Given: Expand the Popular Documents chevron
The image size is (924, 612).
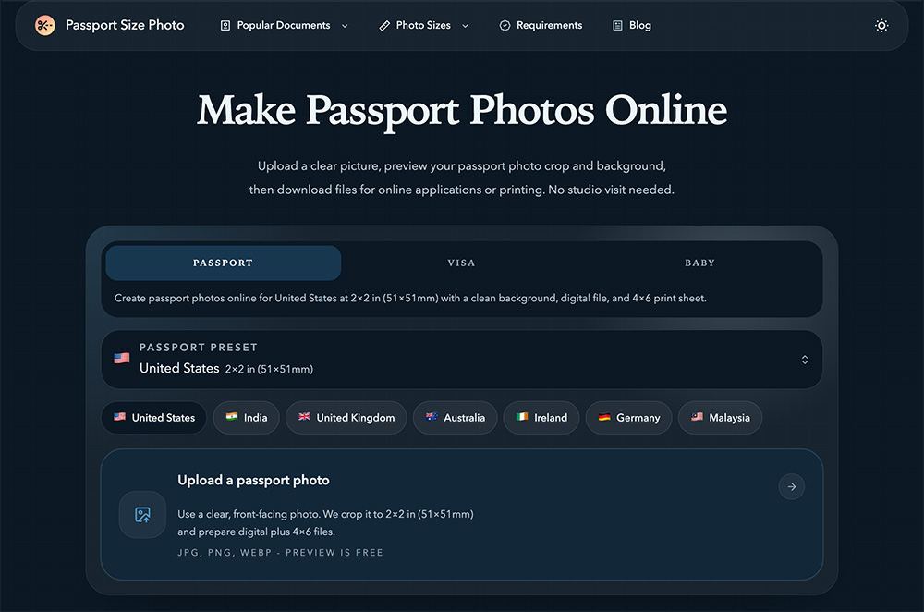Looking at the screenshot, I should click(x=345, y=26).
